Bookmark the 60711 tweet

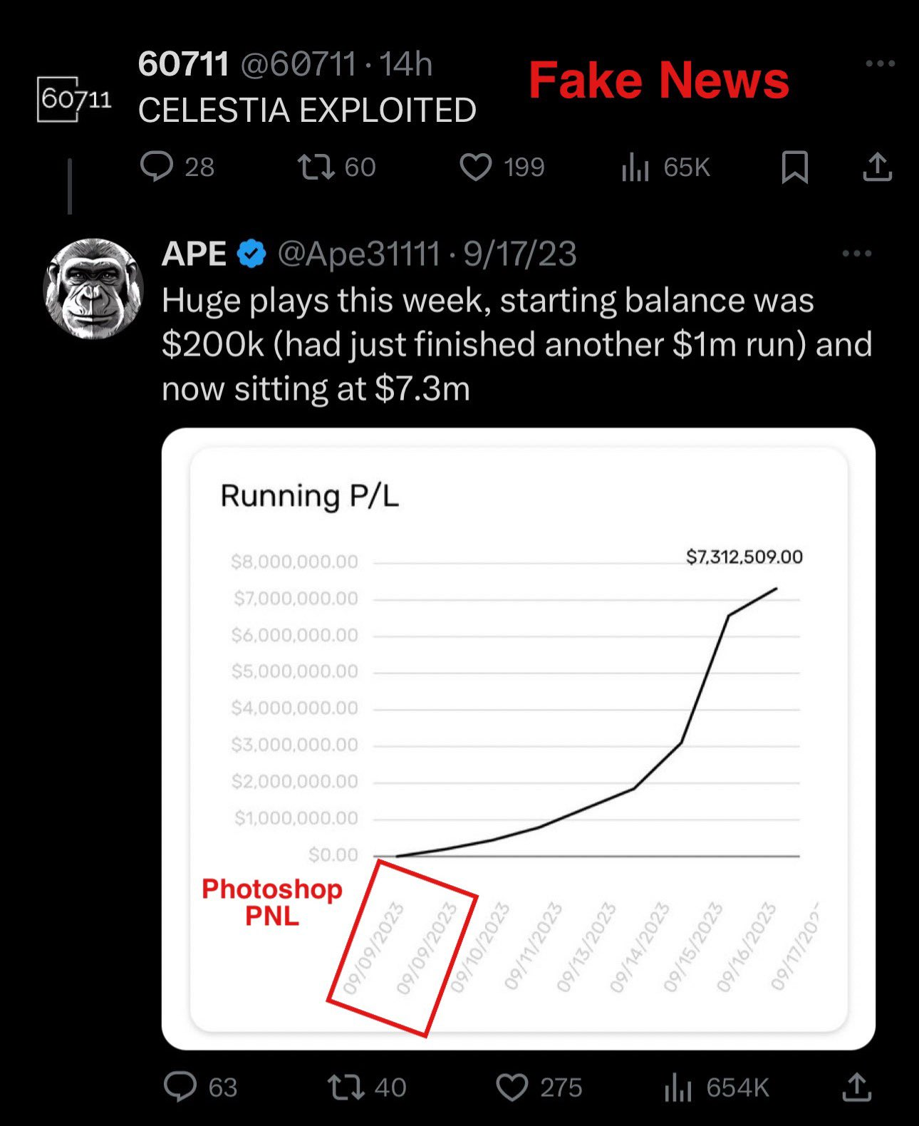(x=794, y=167)
